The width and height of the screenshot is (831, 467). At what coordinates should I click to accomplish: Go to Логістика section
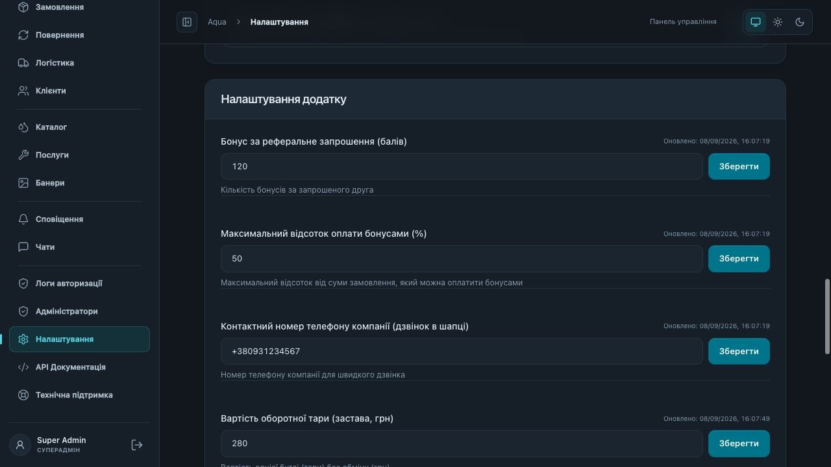click(79, 63)
